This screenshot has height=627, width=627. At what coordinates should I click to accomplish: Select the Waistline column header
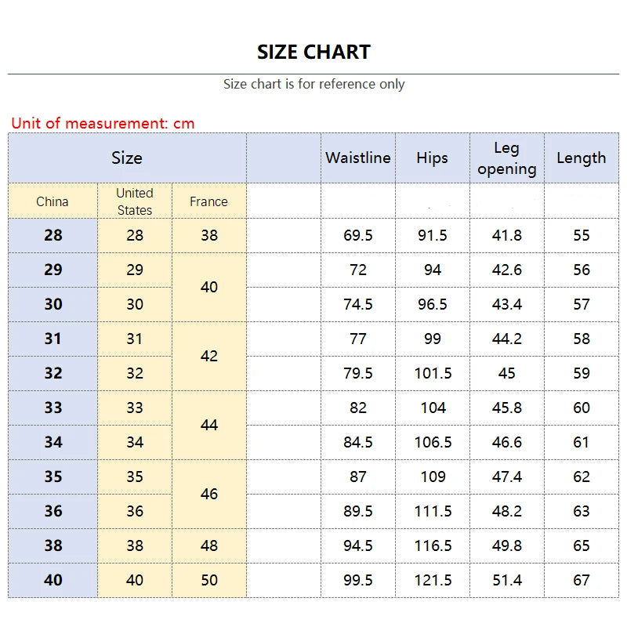(x=358, y=158)
